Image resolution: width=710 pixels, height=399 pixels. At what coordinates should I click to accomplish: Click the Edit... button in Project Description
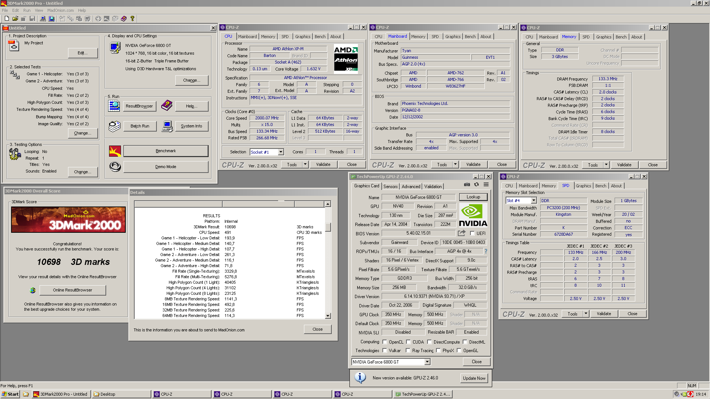pos(83,53)
